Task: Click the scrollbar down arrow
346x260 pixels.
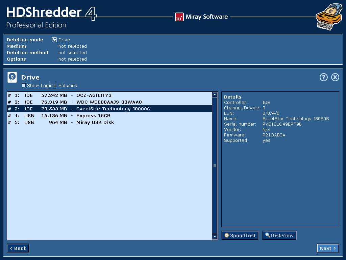Action: (x=215, y=237)
